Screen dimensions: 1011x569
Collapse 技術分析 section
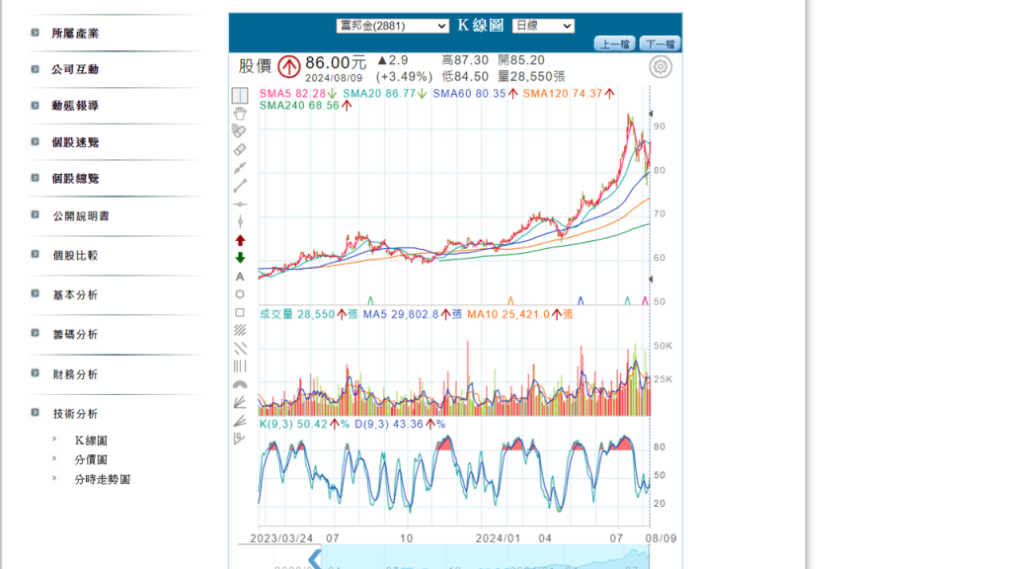[75, 414]
